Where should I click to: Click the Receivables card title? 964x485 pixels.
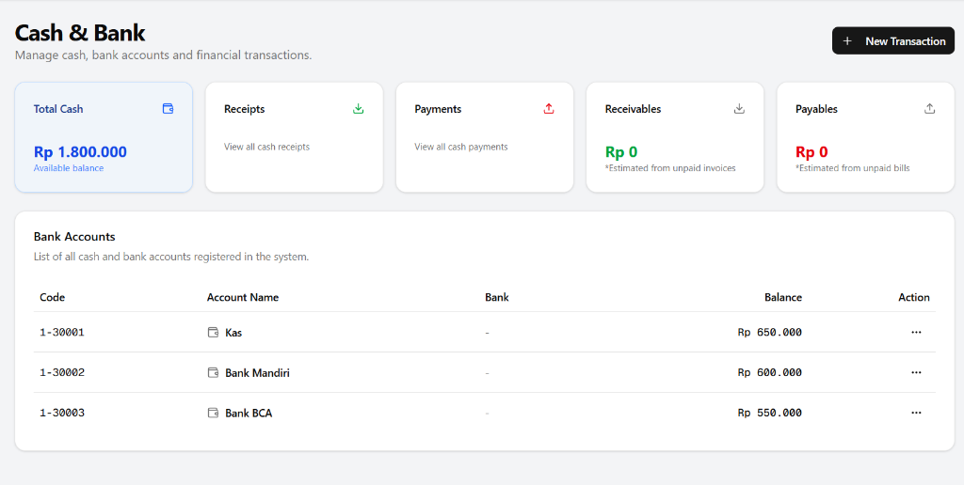click(634, 109)
